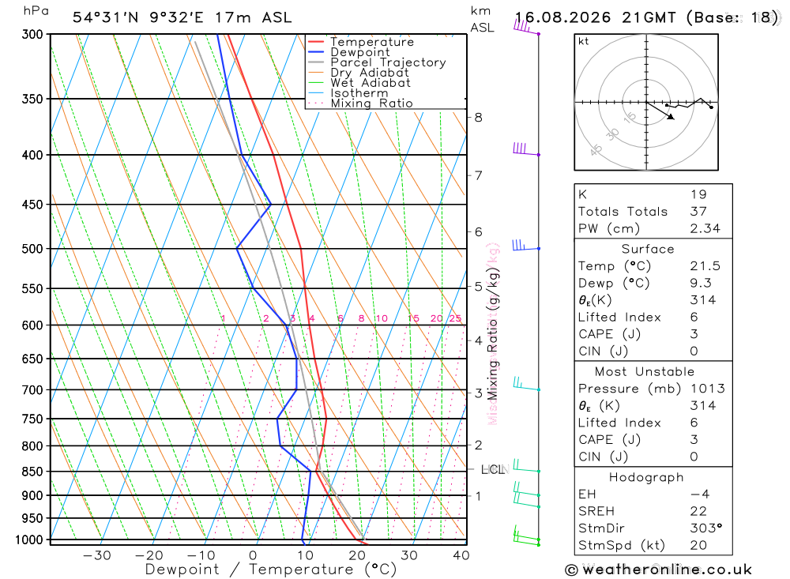Click the LCL marker label
The width and height of the screenshot is (790, 579).
click(x=493, y=470)
